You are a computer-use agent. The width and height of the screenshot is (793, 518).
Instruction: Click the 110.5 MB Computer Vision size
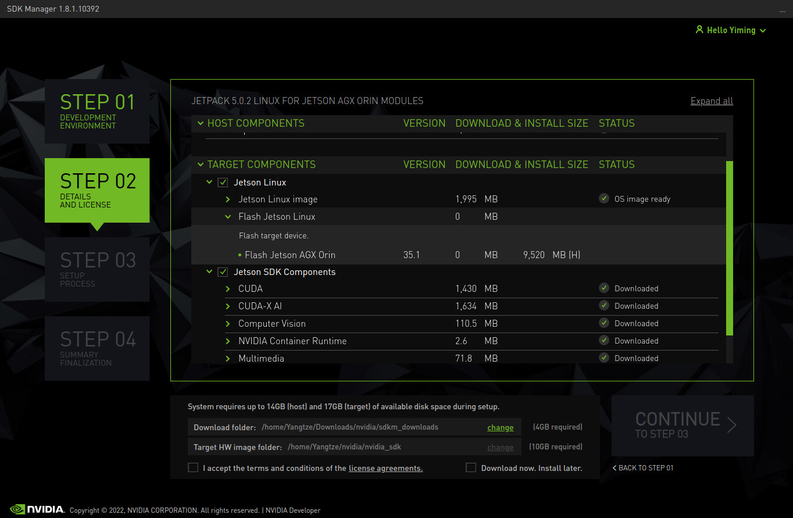point(476,323)
